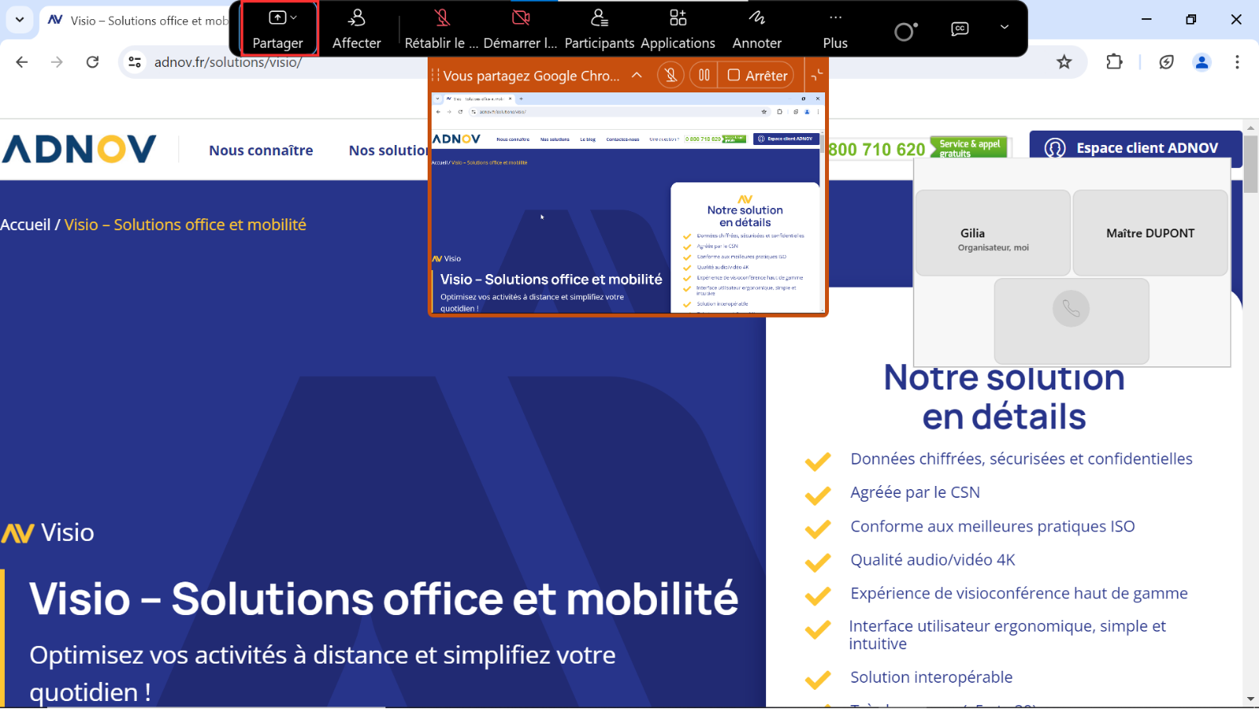1259x709 pixels.
Task: Click the 800 710 620 phone number
Action: (877, 149)
